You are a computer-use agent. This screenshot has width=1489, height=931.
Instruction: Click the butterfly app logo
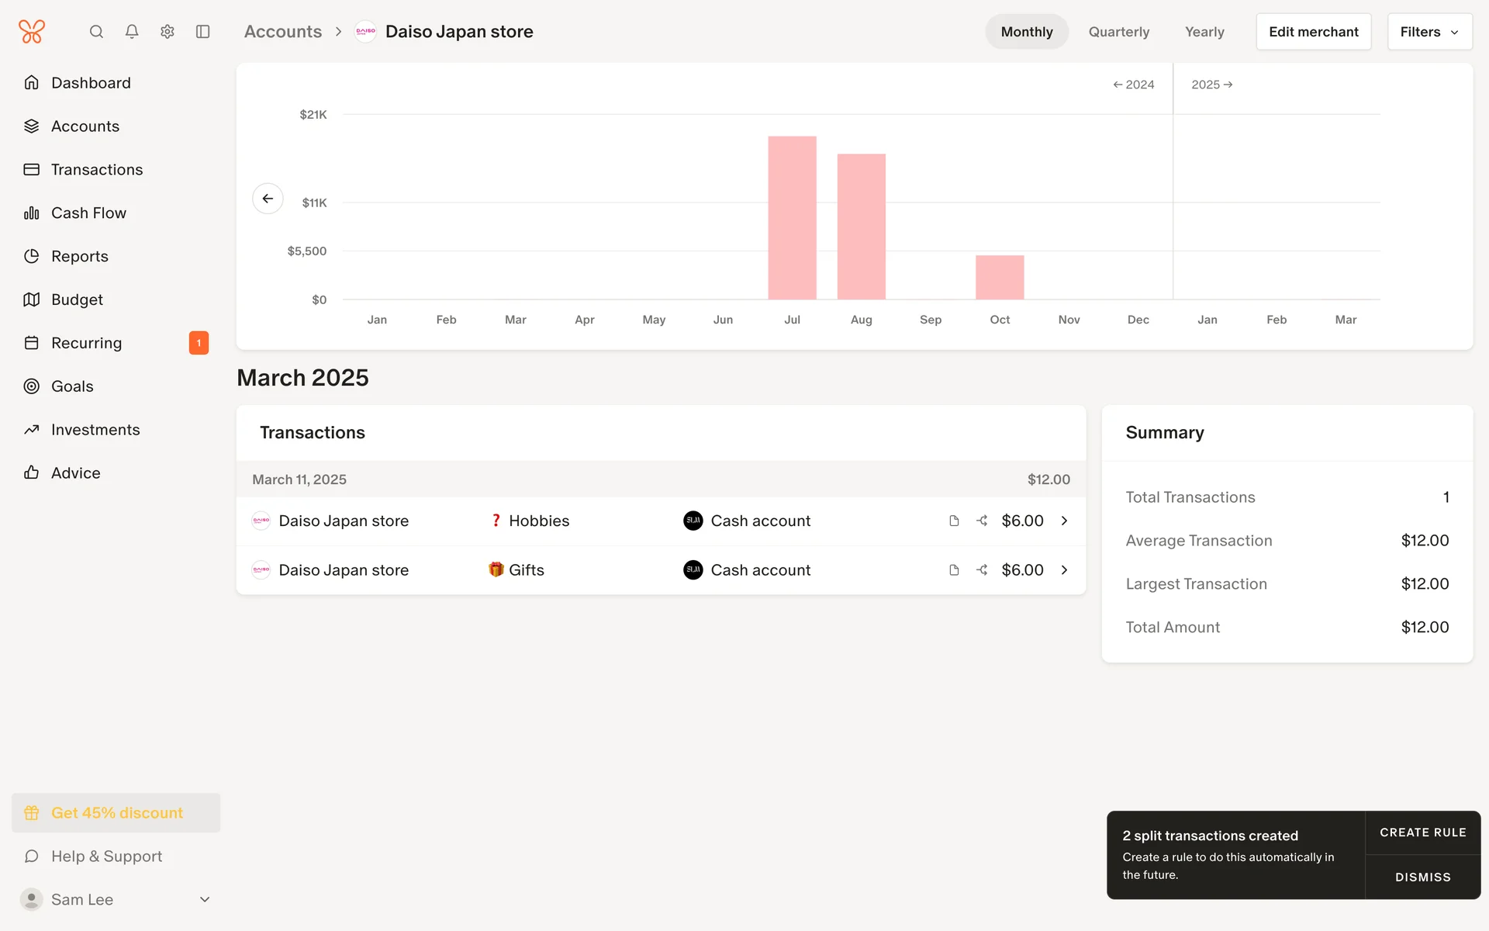(32, 32)
